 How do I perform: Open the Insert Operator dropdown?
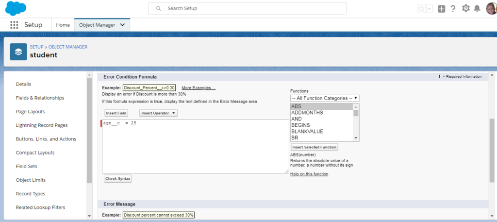pos(158,113)
